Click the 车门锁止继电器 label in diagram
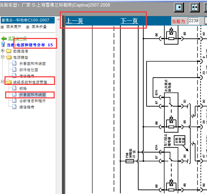The width and height of the screenshot is (207, 194). (x=167, y=140)
